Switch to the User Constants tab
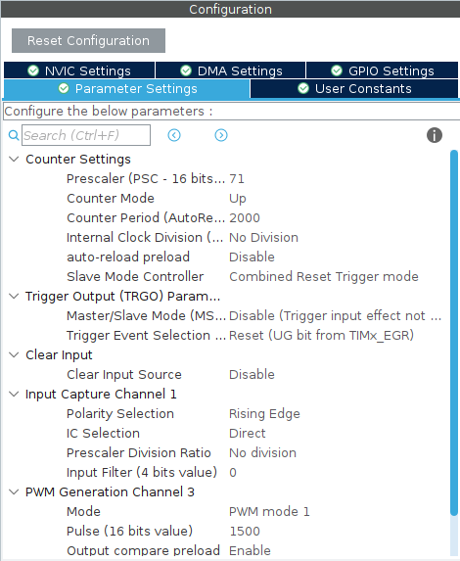Viewport: 460px width, 561px height. (x=354, y=88)
